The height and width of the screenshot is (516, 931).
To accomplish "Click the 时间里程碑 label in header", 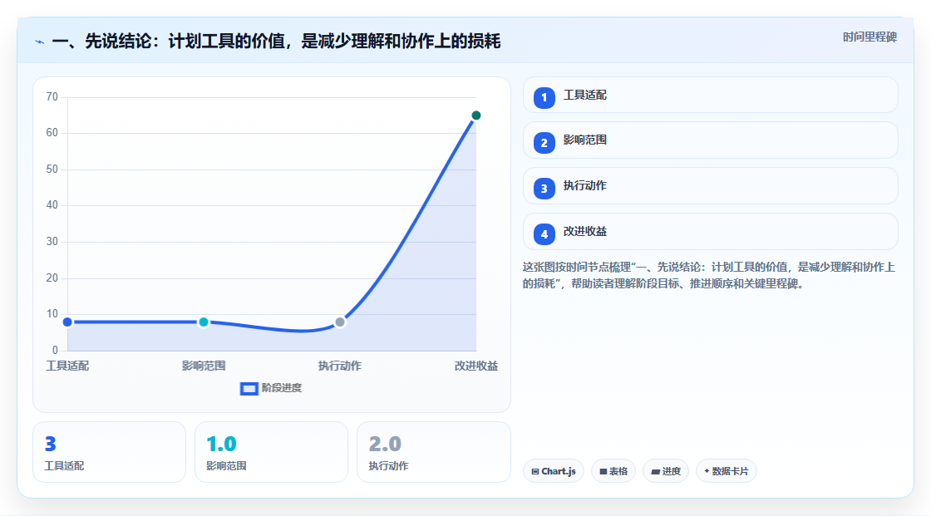I will pyautogui.click(x=869, y=37).
